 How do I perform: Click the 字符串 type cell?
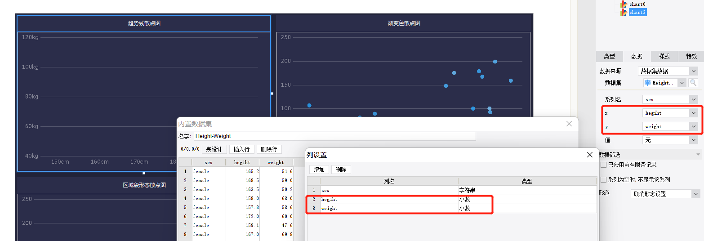[527, 190]
